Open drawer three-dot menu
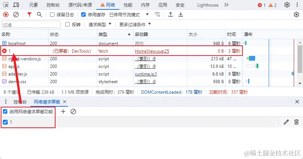This screenshot has width=303, height=159. [x=6, y=102]
